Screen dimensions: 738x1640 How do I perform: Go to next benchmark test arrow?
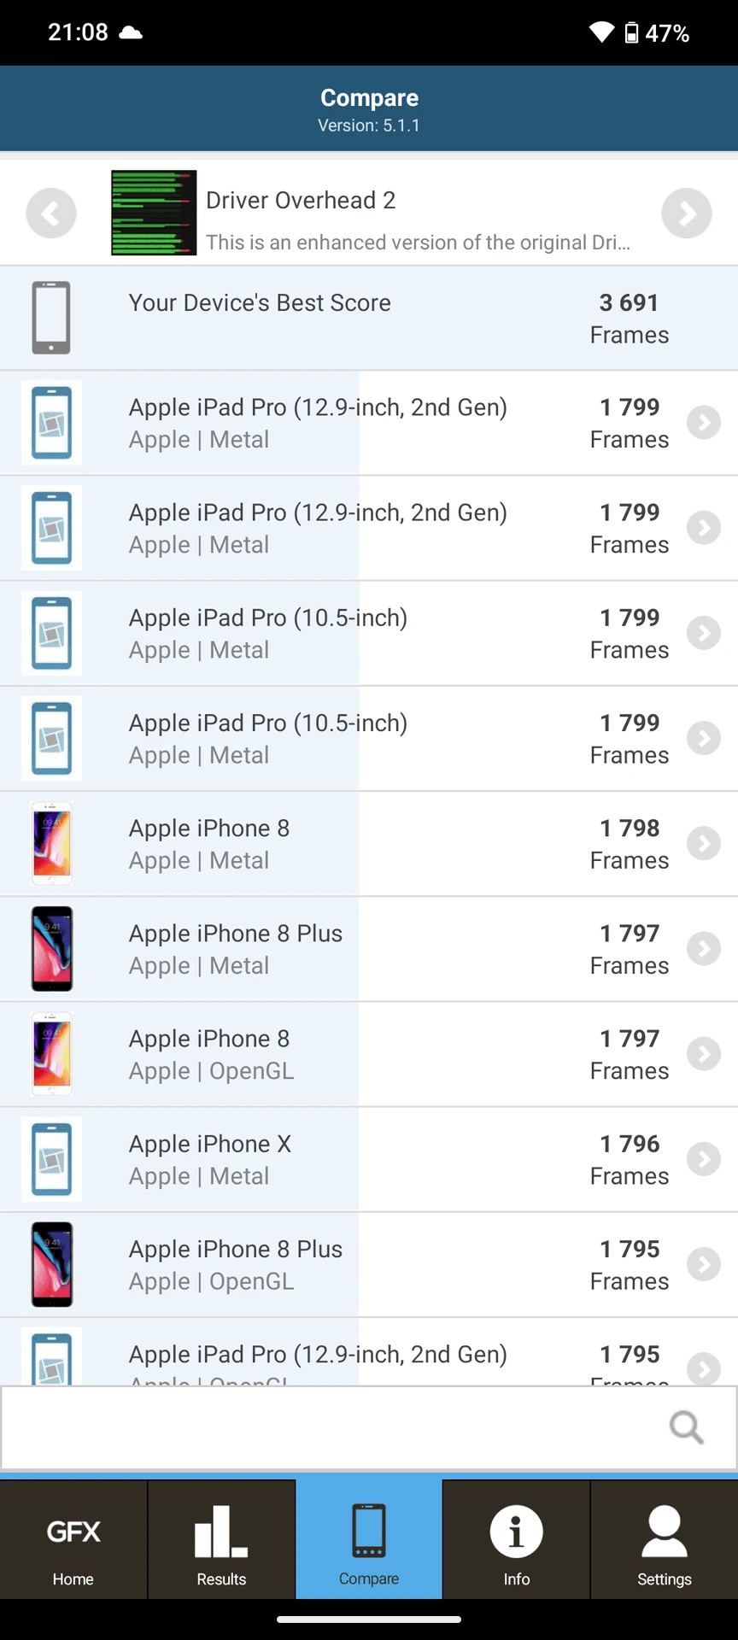[687, 214]
